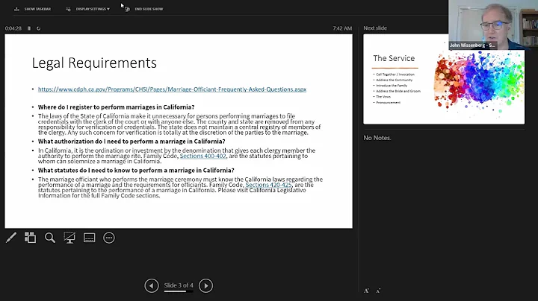Toggle black or unblack slide show
Viewport: 538px width, 301px height.
69,238
